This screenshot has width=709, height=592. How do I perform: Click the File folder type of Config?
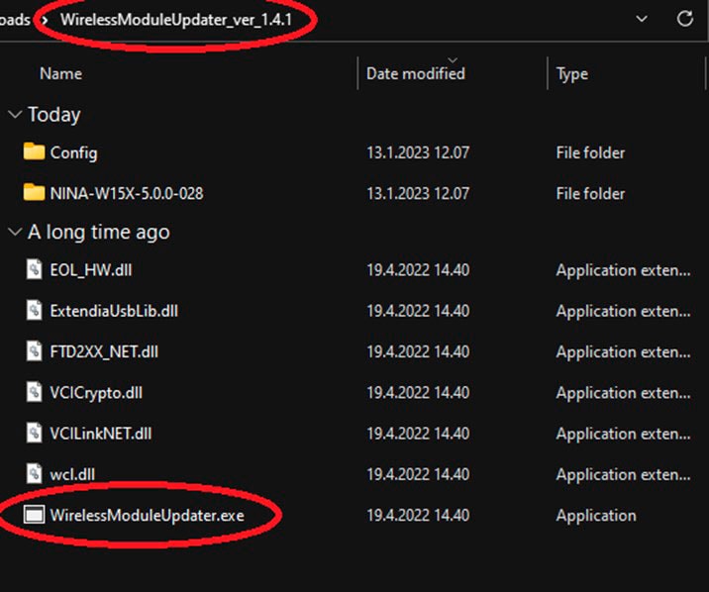(590, 152)
